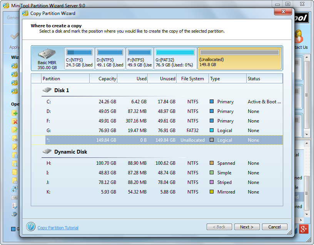Screen dimensions: 314x245
Task: Click the red X delete partition icon in sidebar
Action: (x=15, y=121)
